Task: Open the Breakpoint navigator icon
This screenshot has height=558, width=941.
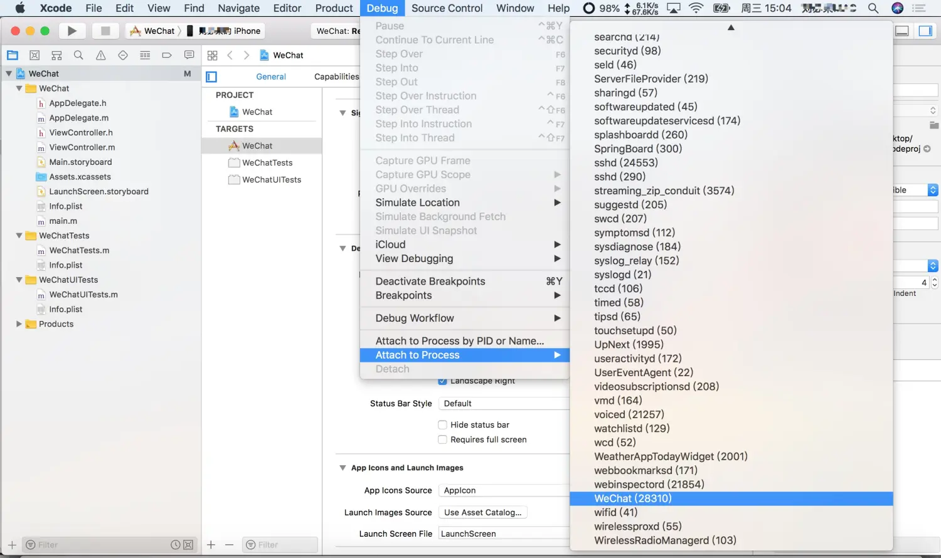Action: pos(167,55)
